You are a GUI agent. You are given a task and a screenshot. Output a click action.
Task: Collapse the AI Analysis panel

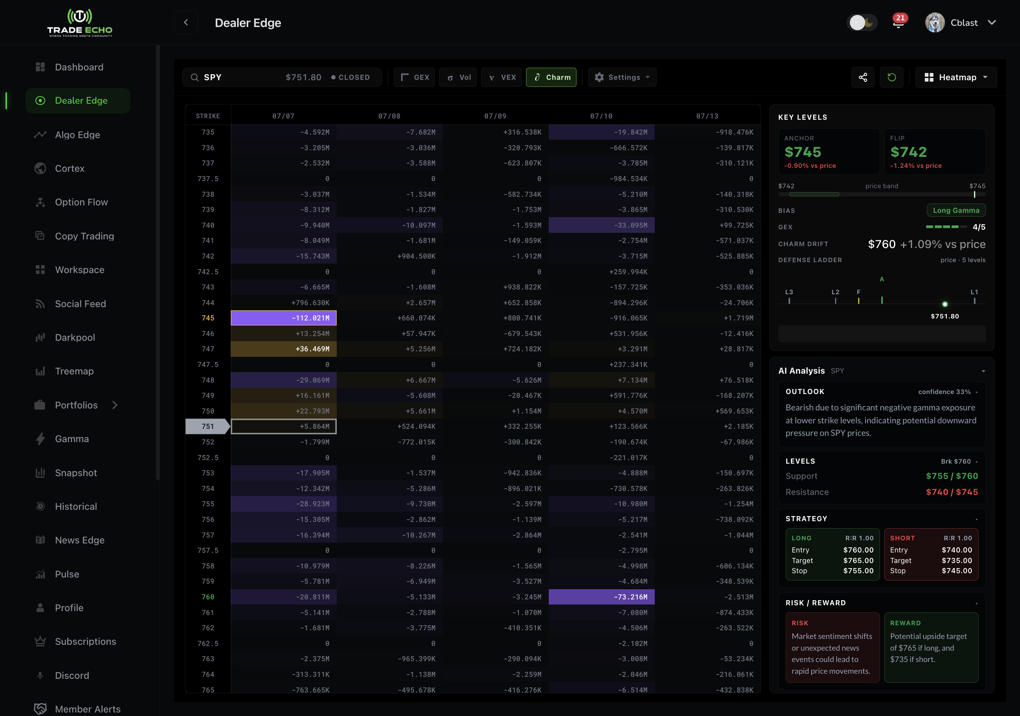coord(984,371)
